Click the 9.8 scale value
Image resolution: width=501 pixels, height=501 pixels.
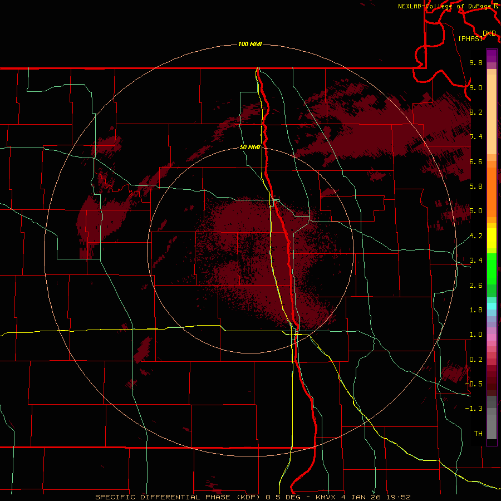point(476,62)
